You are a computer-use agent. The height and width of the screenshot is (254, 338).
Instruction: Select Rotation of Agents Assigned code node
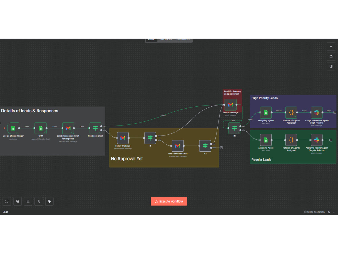click(291, 140)
